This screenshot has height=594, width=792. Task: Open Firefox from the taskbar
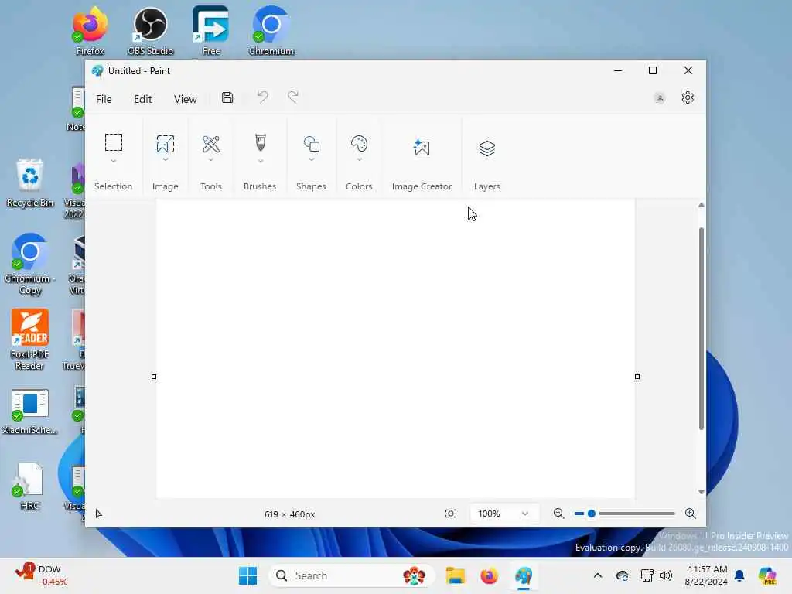coord(489,575)
